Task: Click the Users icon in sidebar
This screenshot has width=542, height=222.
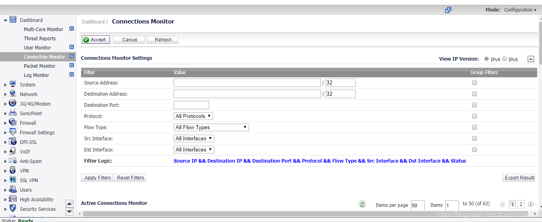Action: 13,189
